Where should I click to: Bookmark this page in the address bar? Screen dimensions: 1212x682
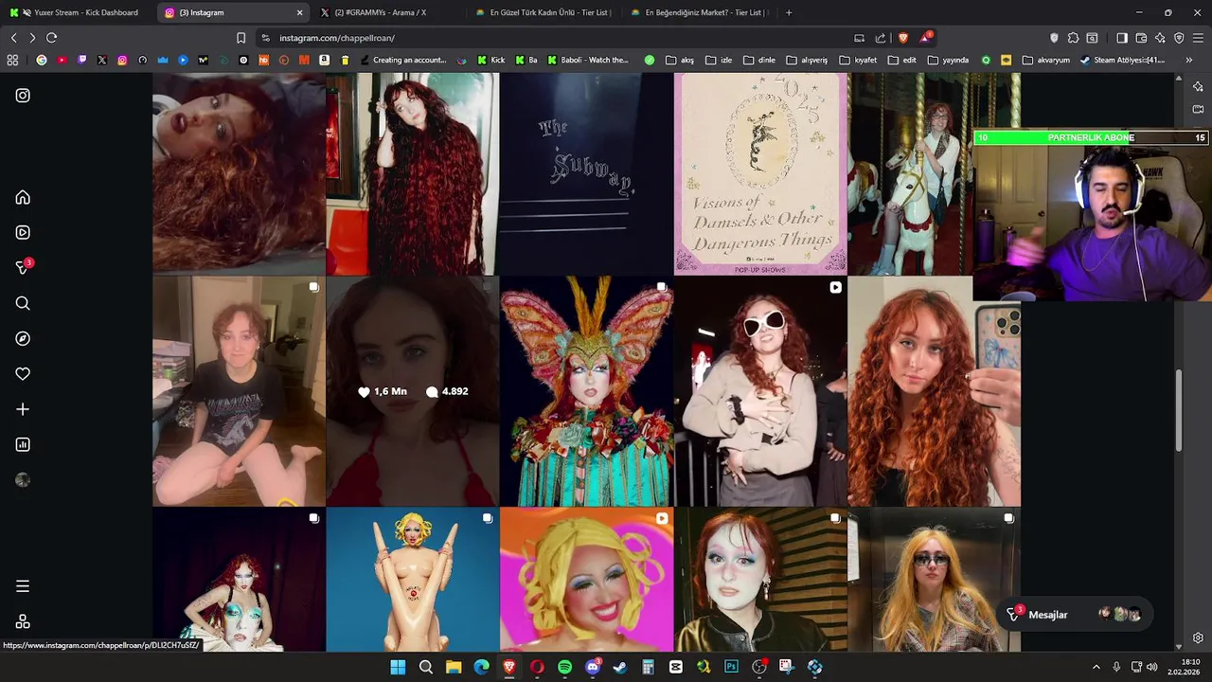click(x=241, y=38)
